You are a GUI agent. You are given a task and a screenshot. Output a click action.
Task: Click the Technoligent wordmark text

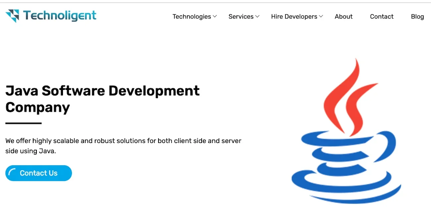(60, 16)
